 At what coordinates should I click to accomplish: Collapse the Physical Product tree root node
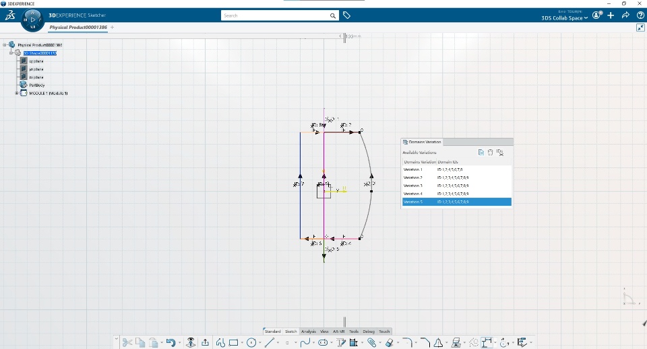pyautogui.click(x=5, y=45)
